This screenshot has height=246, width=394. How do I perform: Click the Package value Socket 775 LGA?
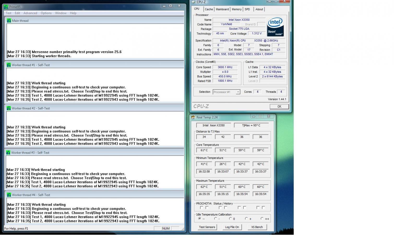click(239, 29)
